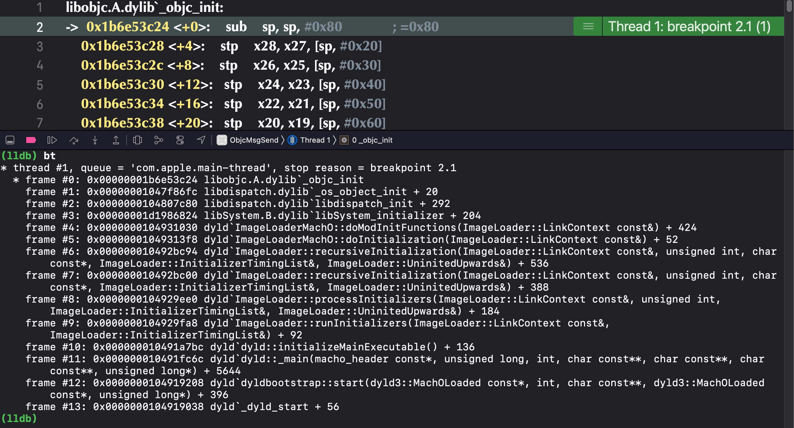Image resolution: width=794 pixels, height=428 pixels.
Task: Click line number 2 in the gutter
Action: [x=40, y=27]
